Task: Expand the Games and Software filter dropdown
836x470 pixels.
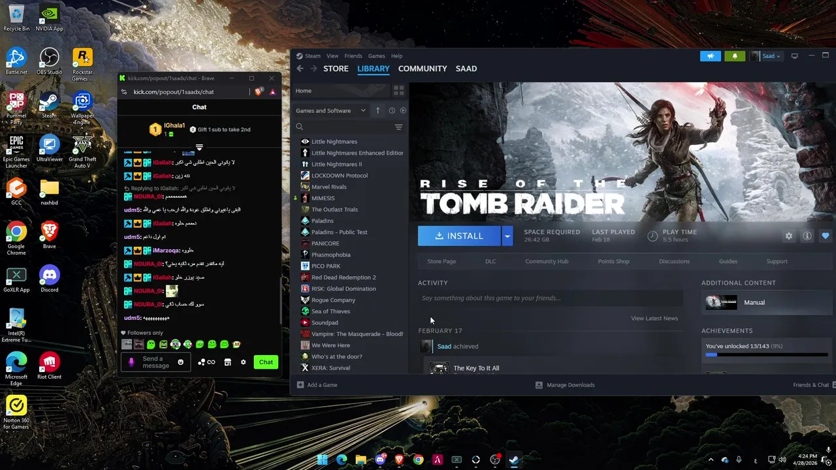Action: (x=330, y=110)
